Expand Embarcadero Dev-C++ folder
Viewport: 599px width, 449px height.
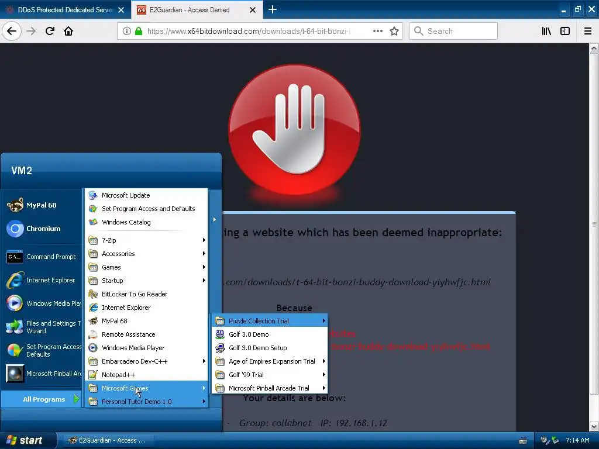147,361
